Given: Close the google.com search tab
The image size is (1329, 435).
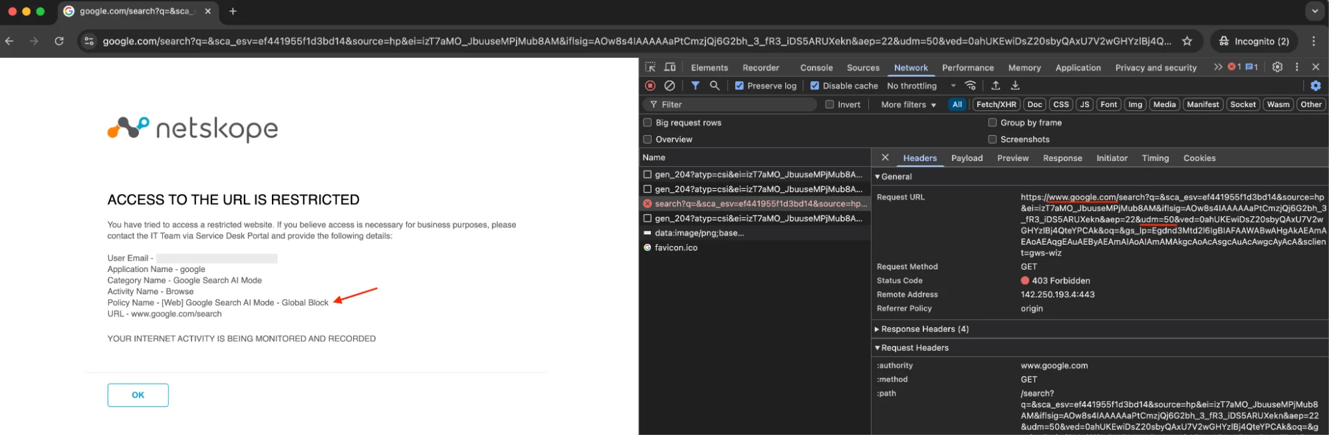Looking at the screenshot, I should pos(208,11).
